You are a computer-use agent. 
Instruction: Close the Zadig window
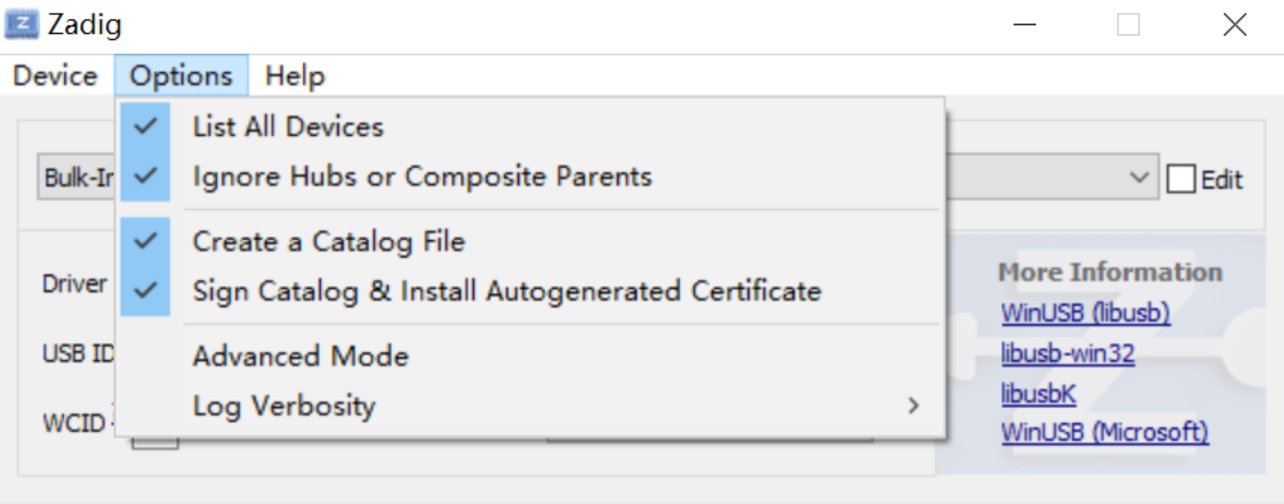1234,24
